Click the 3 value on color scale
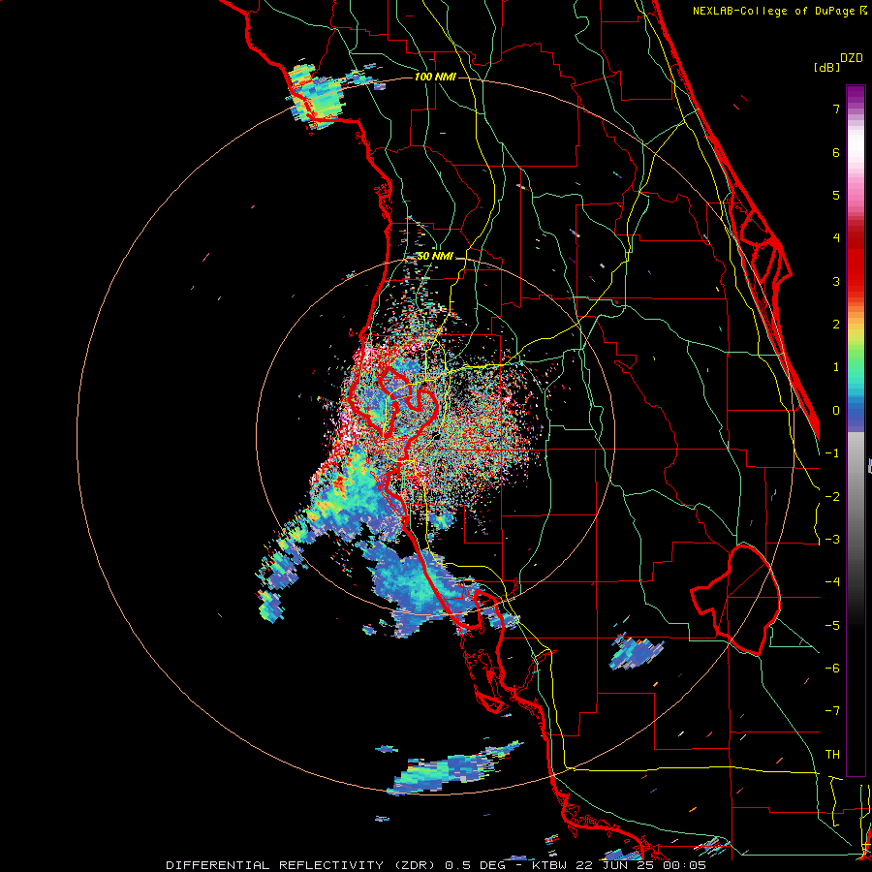This screenshot has height=872, width=872. [836, 281]
